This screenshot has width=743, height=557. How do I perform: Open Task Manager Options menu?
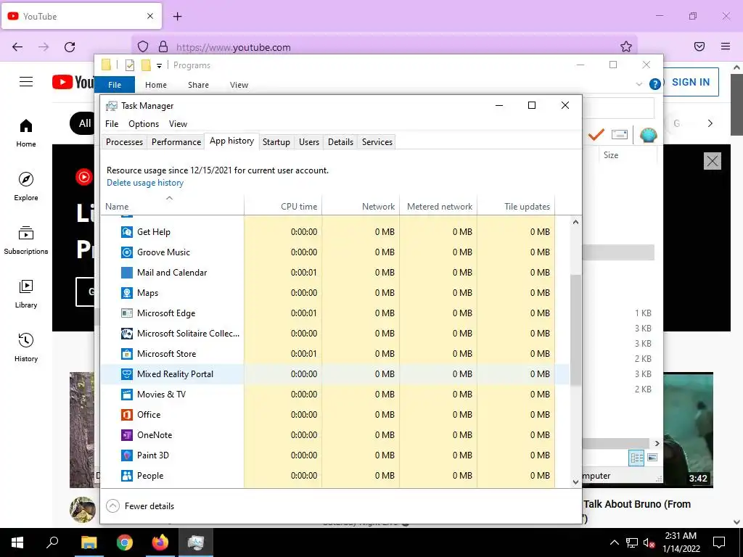pos(144,124)
